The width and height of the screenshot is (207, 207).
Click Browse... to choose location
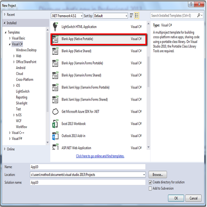[158, 175]
